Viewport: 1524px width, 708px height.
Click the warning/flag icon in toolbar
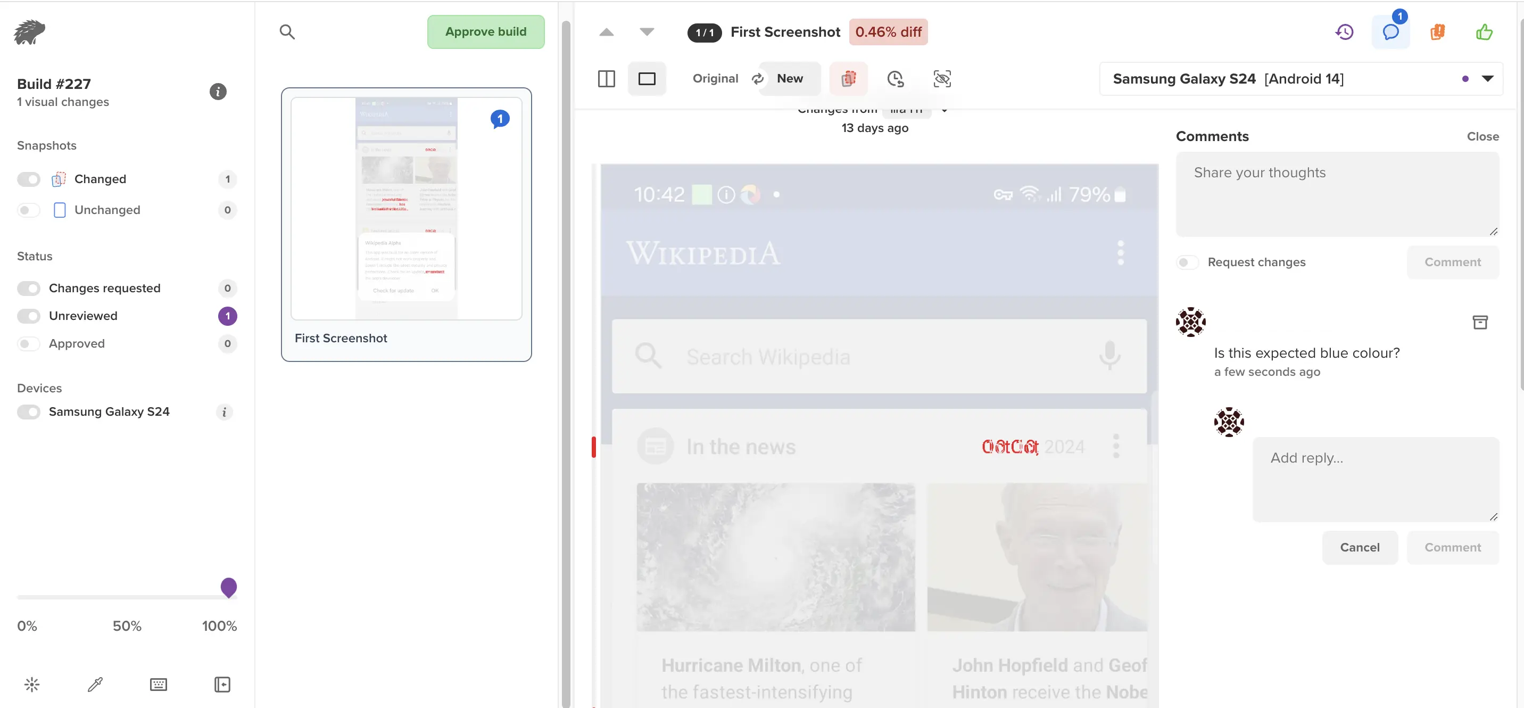pos(1437,32)
